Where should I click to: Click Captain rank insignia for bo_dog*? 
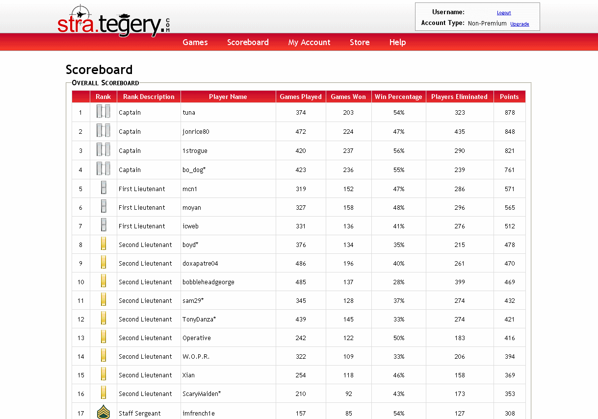point(104,169)
